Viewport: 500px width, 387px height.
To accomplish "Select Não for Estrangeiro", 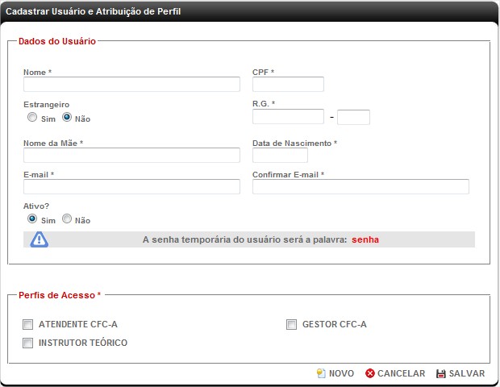I will point(67,118).
